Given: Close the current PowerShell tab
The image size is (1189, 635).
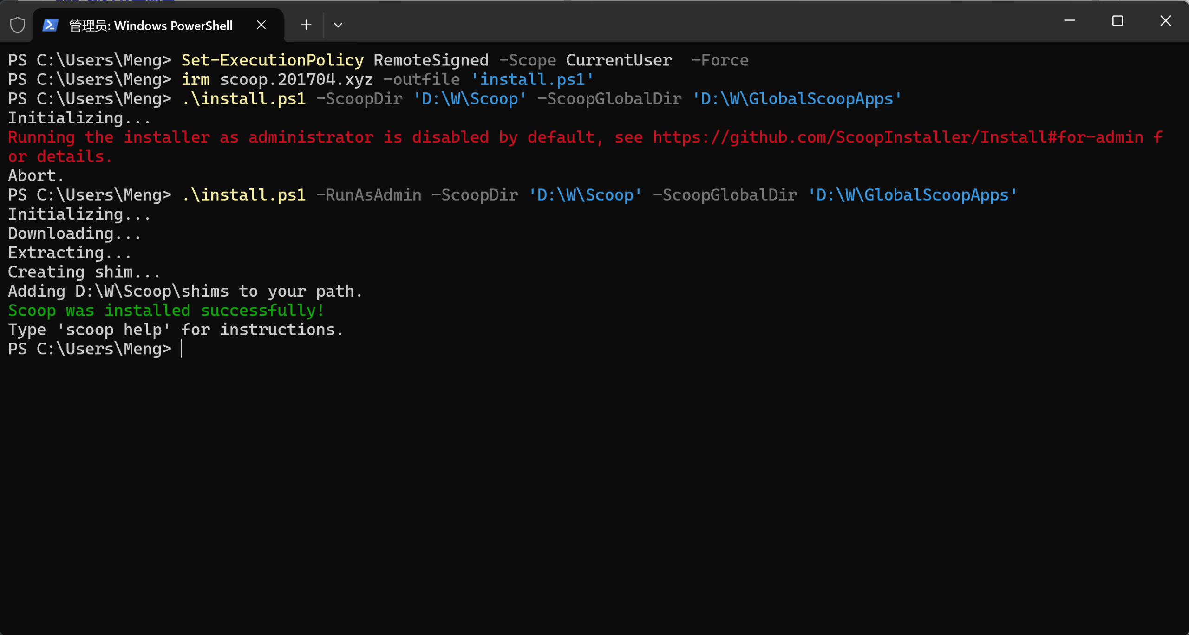Looking at the screenshot, I should pos(261,25).
